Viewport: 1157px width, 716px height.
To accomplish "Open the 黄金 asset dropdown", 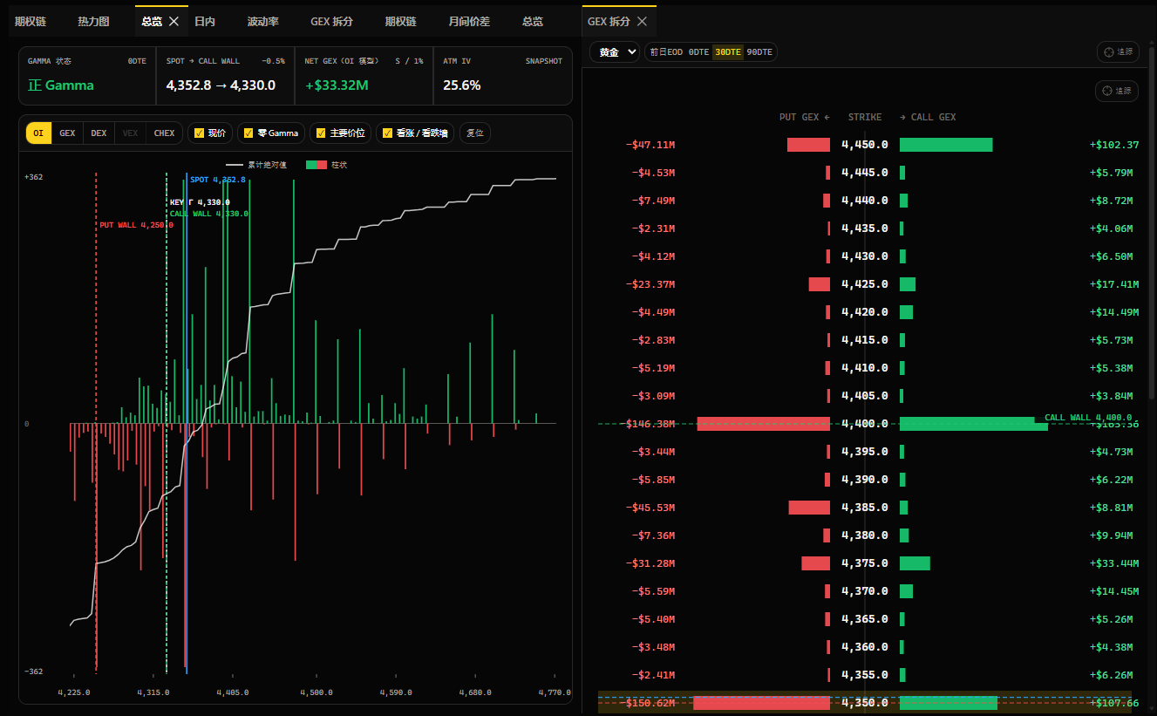I will pos(615,52).
